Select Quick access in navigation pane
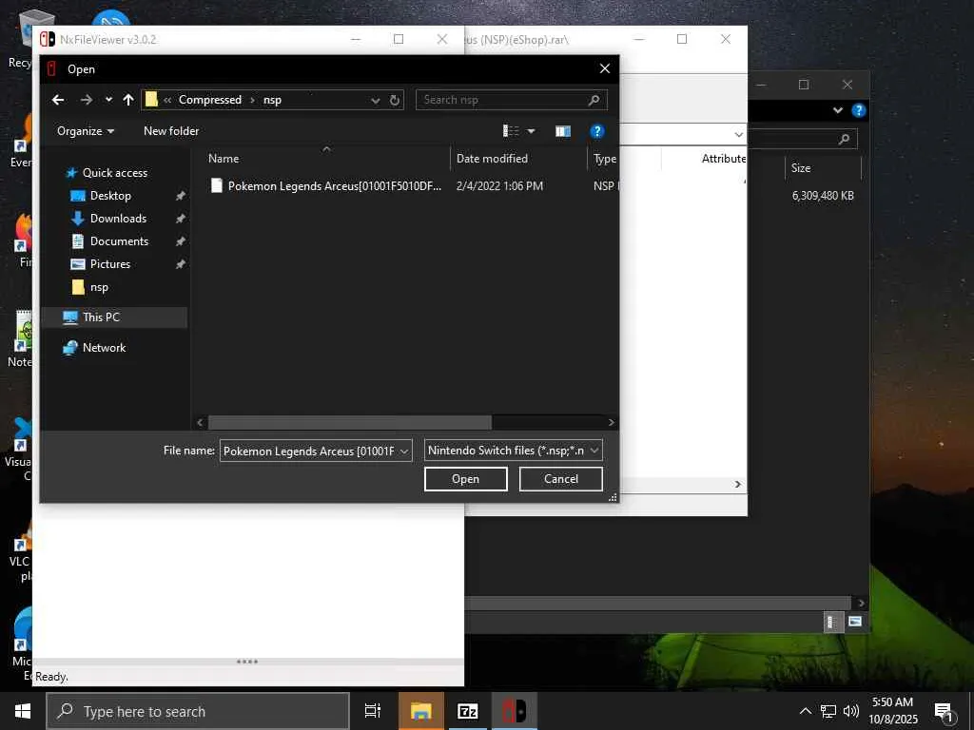 115,173
